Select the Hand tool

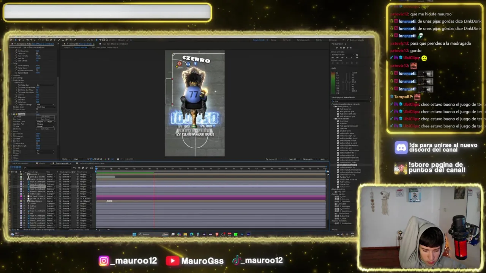coord(19,40)
